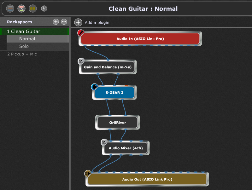Select the 2 Pickup + Mic rackspace
Viewport: 252px width, 190px height.
pos(35,54)
